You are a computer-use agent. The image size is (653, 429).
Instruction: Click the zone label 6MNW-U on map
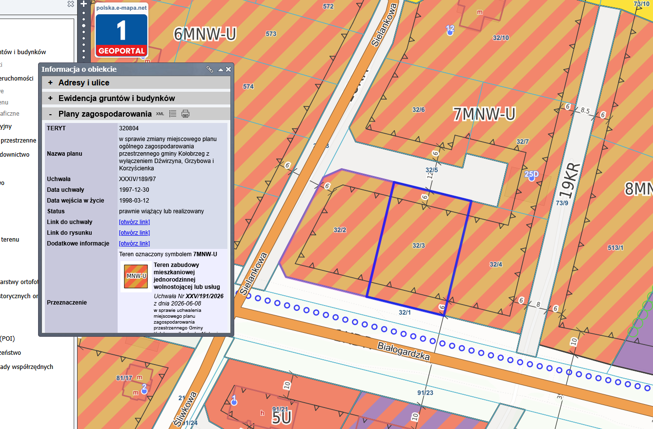pyautogui.click(x=205, y=34)
